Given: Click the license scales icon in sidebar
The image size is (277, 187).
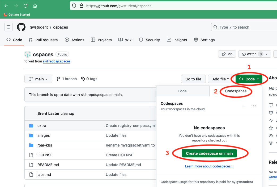Looking at the screenshot, I should click(271, 113).
